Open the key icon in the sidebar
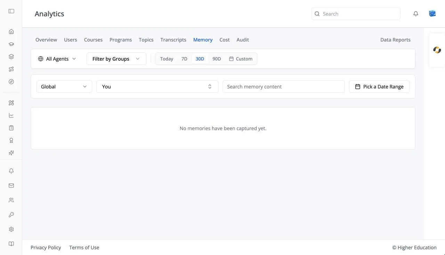The height and width of the screenshot is (255, 445). pos(11,215)
